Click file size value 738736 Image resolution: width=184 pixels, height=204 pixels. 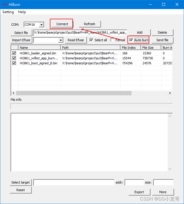pos(148,58)
